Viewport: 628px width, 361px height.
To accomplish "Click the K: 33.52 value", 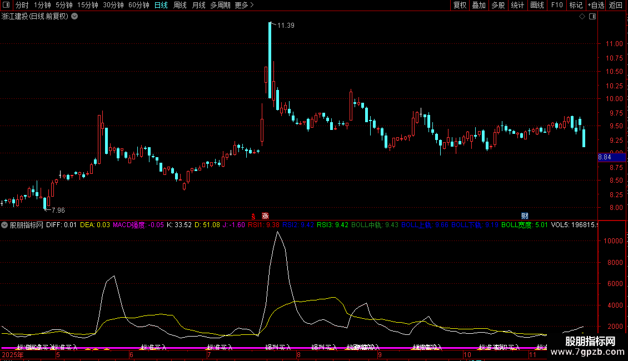I will 179,225.
